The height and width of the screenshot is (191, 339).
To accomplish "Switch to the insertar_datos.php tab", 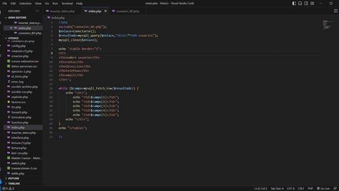I will pyautogui.click(x=63, y=11).
